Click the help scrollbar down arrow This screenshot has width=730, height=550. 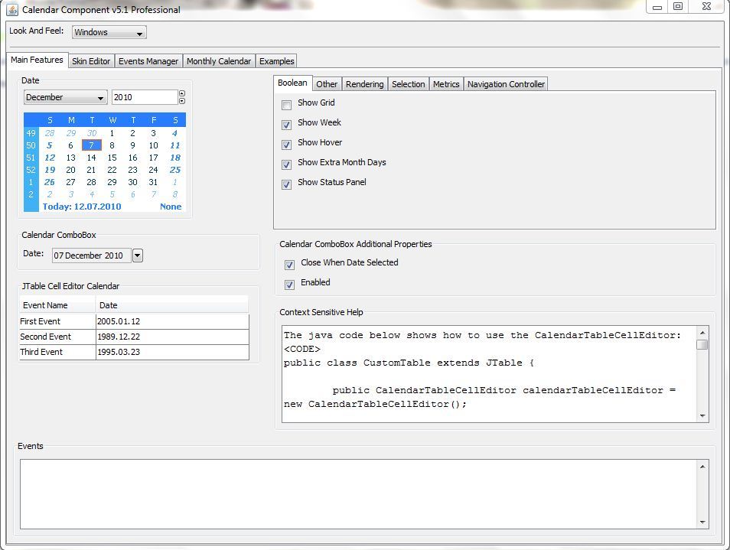tap(702, 416)
